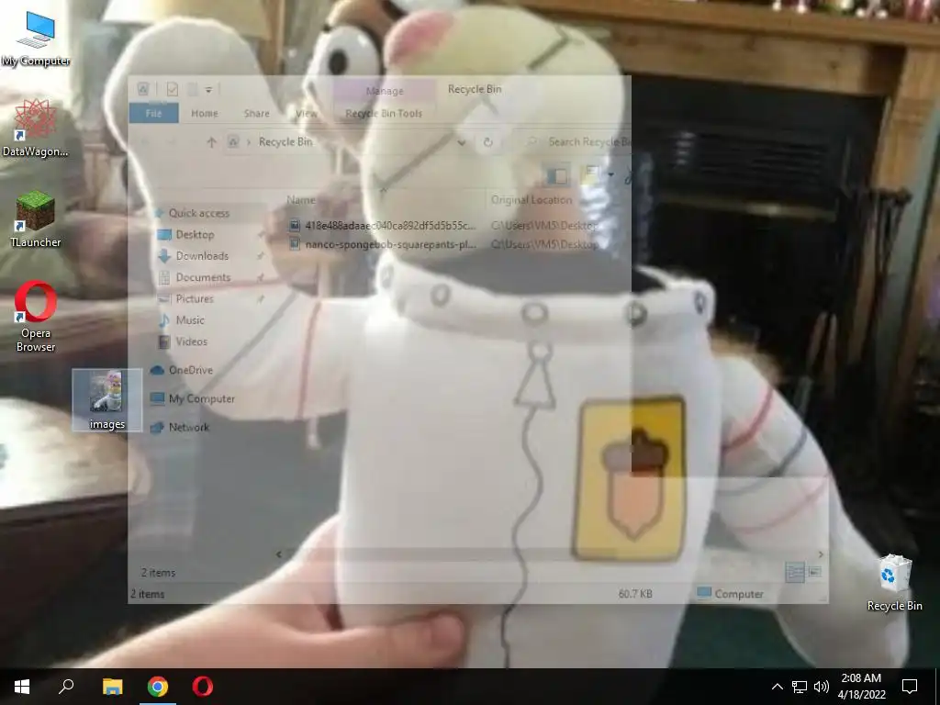Open the File tab in Recycle Bin window
Screen dimensions: 940x705
click(x=153, y=113)
